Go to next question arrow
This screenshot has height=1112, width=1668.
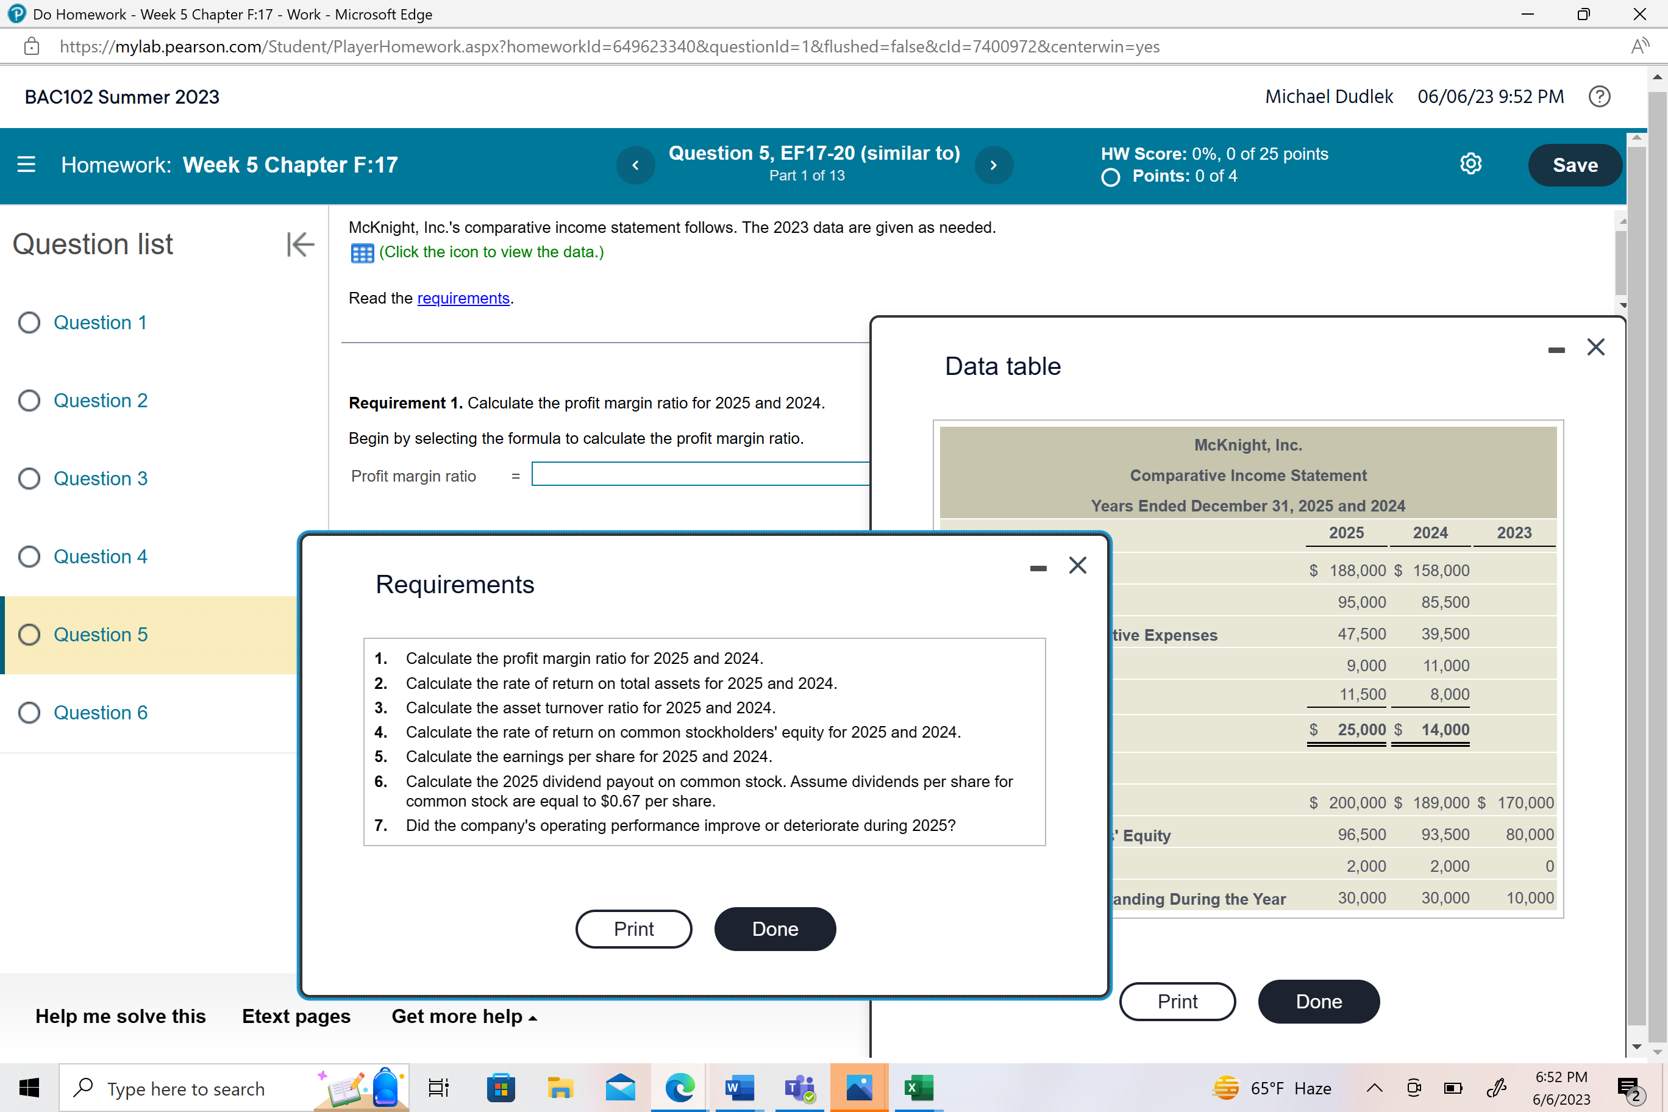click(x=993, y=165)
